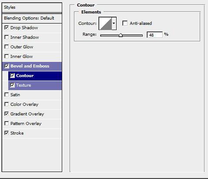Click the Range slider handle
208x179 pixels.
[121, 35]
